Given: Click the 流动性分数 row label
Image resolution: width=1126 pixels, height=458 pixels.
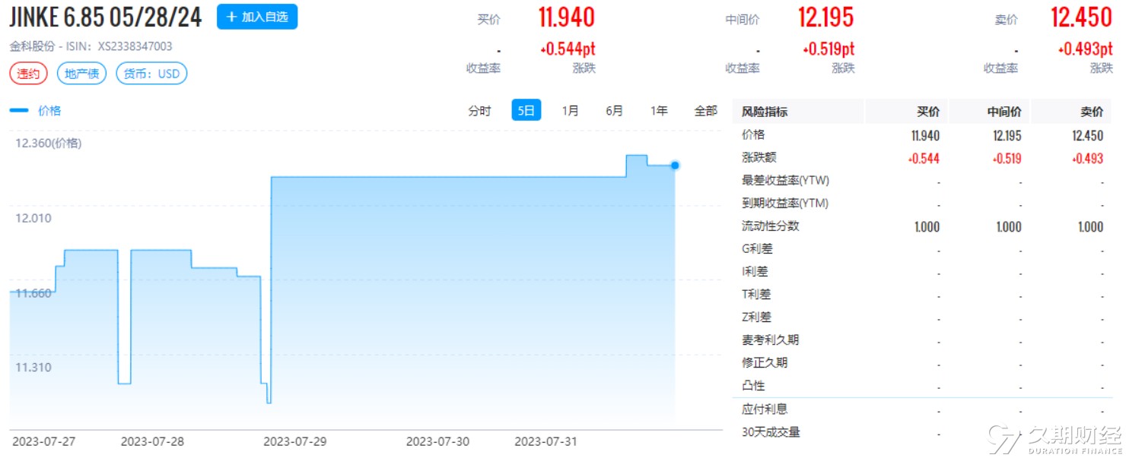Looking at the screenshot, I should [x=771, y=226].
